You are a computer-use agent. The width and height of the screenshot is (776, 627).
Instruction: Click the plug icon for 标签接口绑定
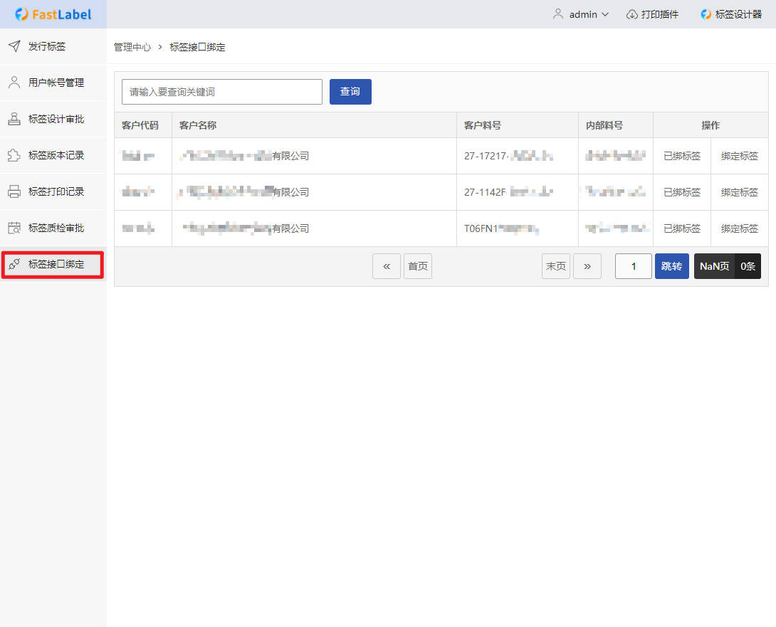click(x=14, y=265)
